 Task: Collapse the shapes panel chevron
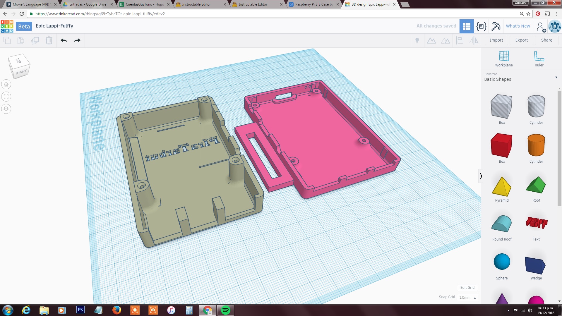tap(481, 176)
